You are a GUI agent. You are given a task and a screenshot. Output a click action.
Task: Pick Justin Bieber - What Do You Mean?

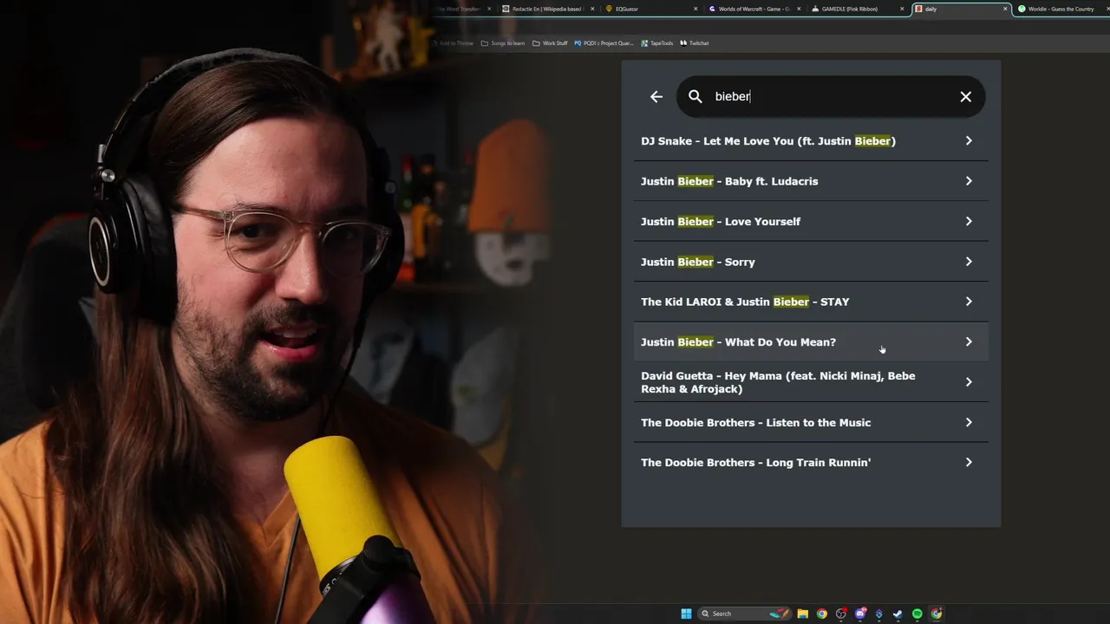(811, 341)
